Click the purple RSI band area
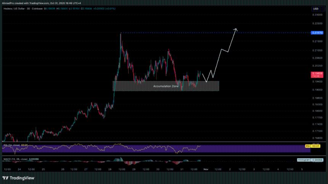Screen dimensions: 328x184 click(x=153, y=149)
